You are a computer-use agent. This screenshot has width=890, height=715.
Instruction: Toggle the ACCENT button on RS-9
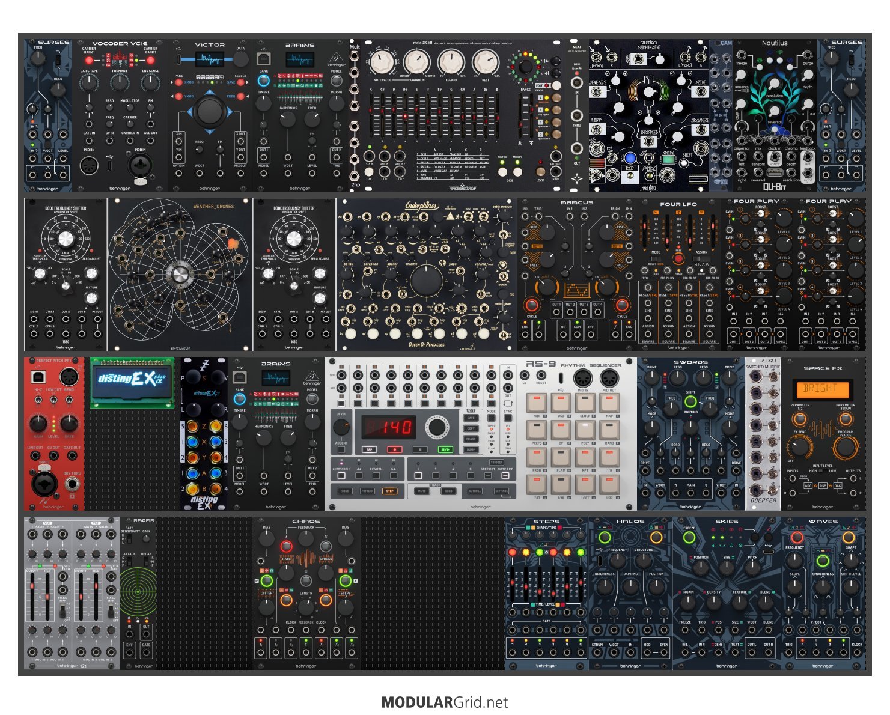(x=341, y=449)
